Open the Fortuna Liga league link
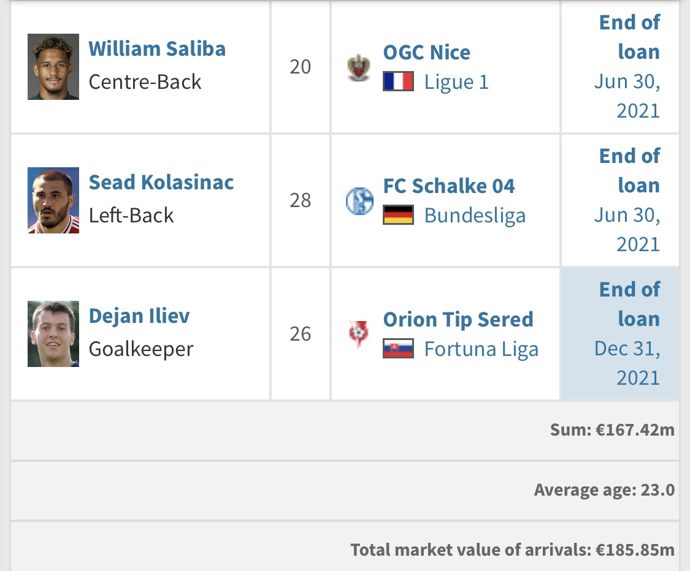Image resolution: width=690 pixels, height=571 pixels. [x=481, y=349]
